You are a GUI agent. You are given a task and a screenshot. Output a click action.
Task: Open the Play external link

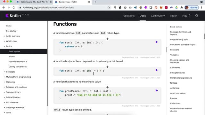(x=186, y=16)
